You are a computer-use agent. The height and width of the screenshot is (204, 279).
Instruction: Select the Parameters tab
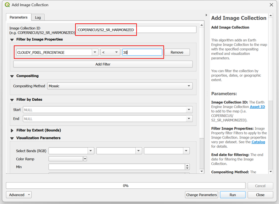tap(18, 17)
